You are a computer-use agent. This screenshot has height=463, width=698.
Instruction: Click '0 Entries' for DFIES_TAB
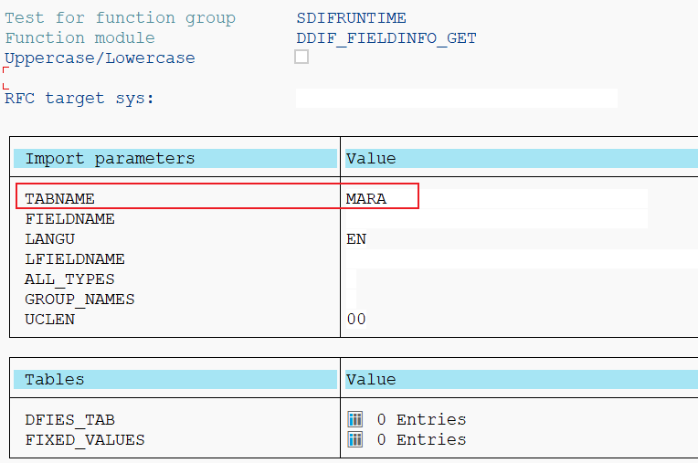tap(421, 419)
